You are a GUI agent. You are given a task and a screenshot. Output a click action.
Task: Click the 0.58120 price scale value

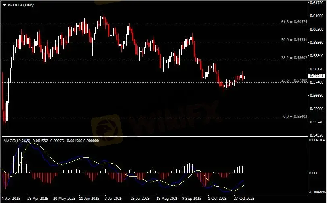[x=317, y=69]
